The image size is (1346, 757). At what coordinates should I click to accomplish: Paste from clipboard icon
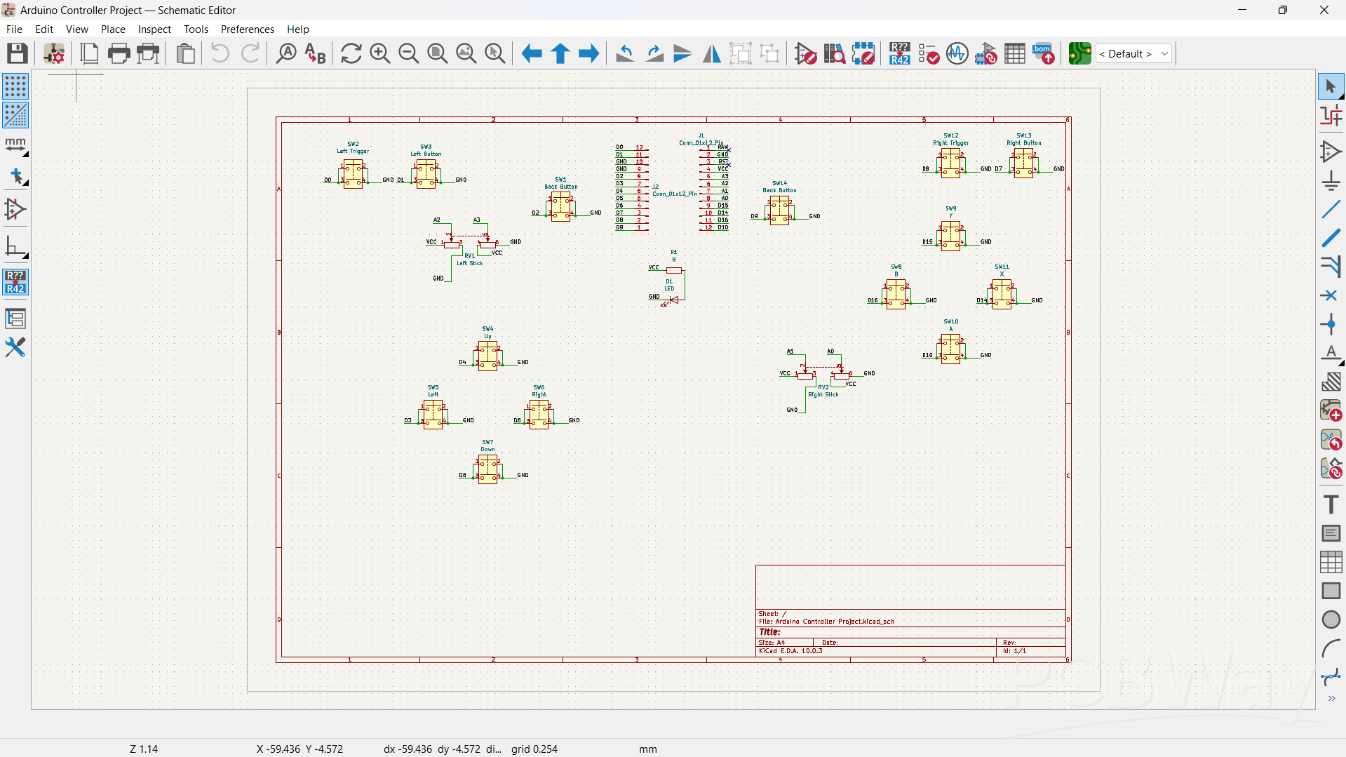pyautogui.click(x=185, y=53)
